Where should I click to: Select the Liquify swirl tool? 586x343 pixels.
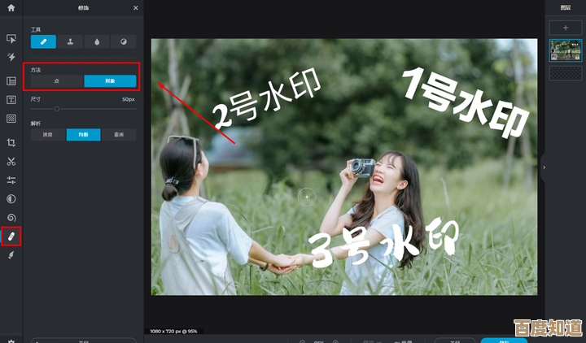coord(11,218)
